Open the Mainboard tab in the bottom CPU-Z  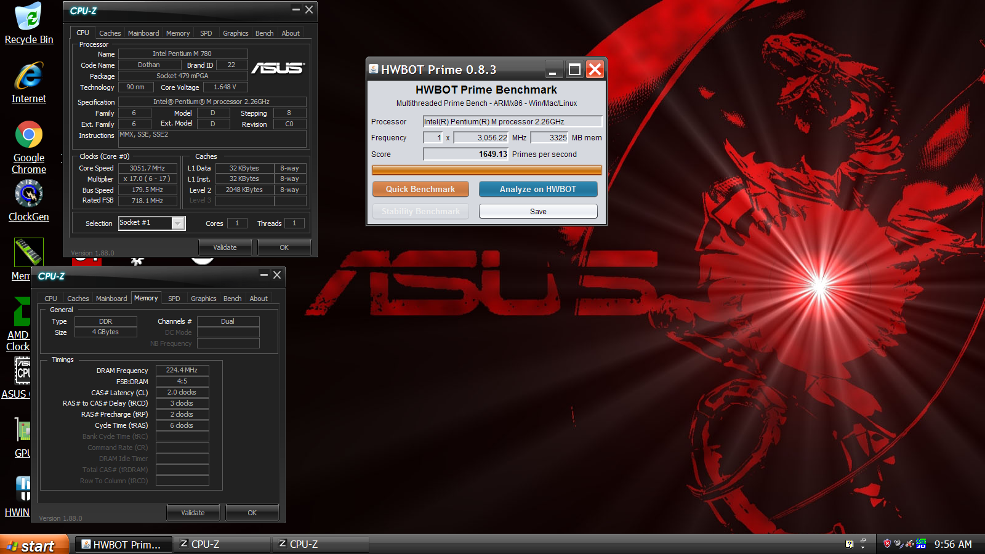[111, 299]
